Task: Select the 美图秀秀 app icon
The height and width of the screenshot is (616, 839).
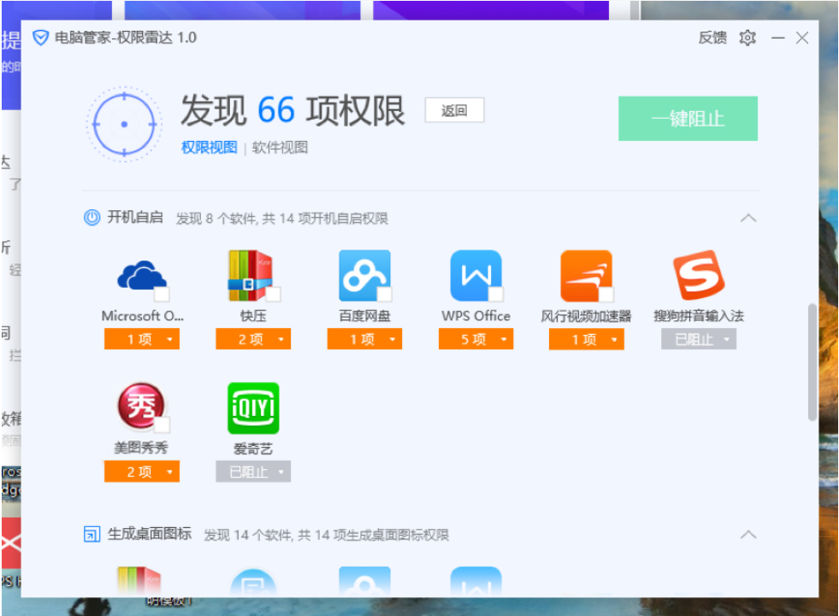Action: [x=141, y=407]
